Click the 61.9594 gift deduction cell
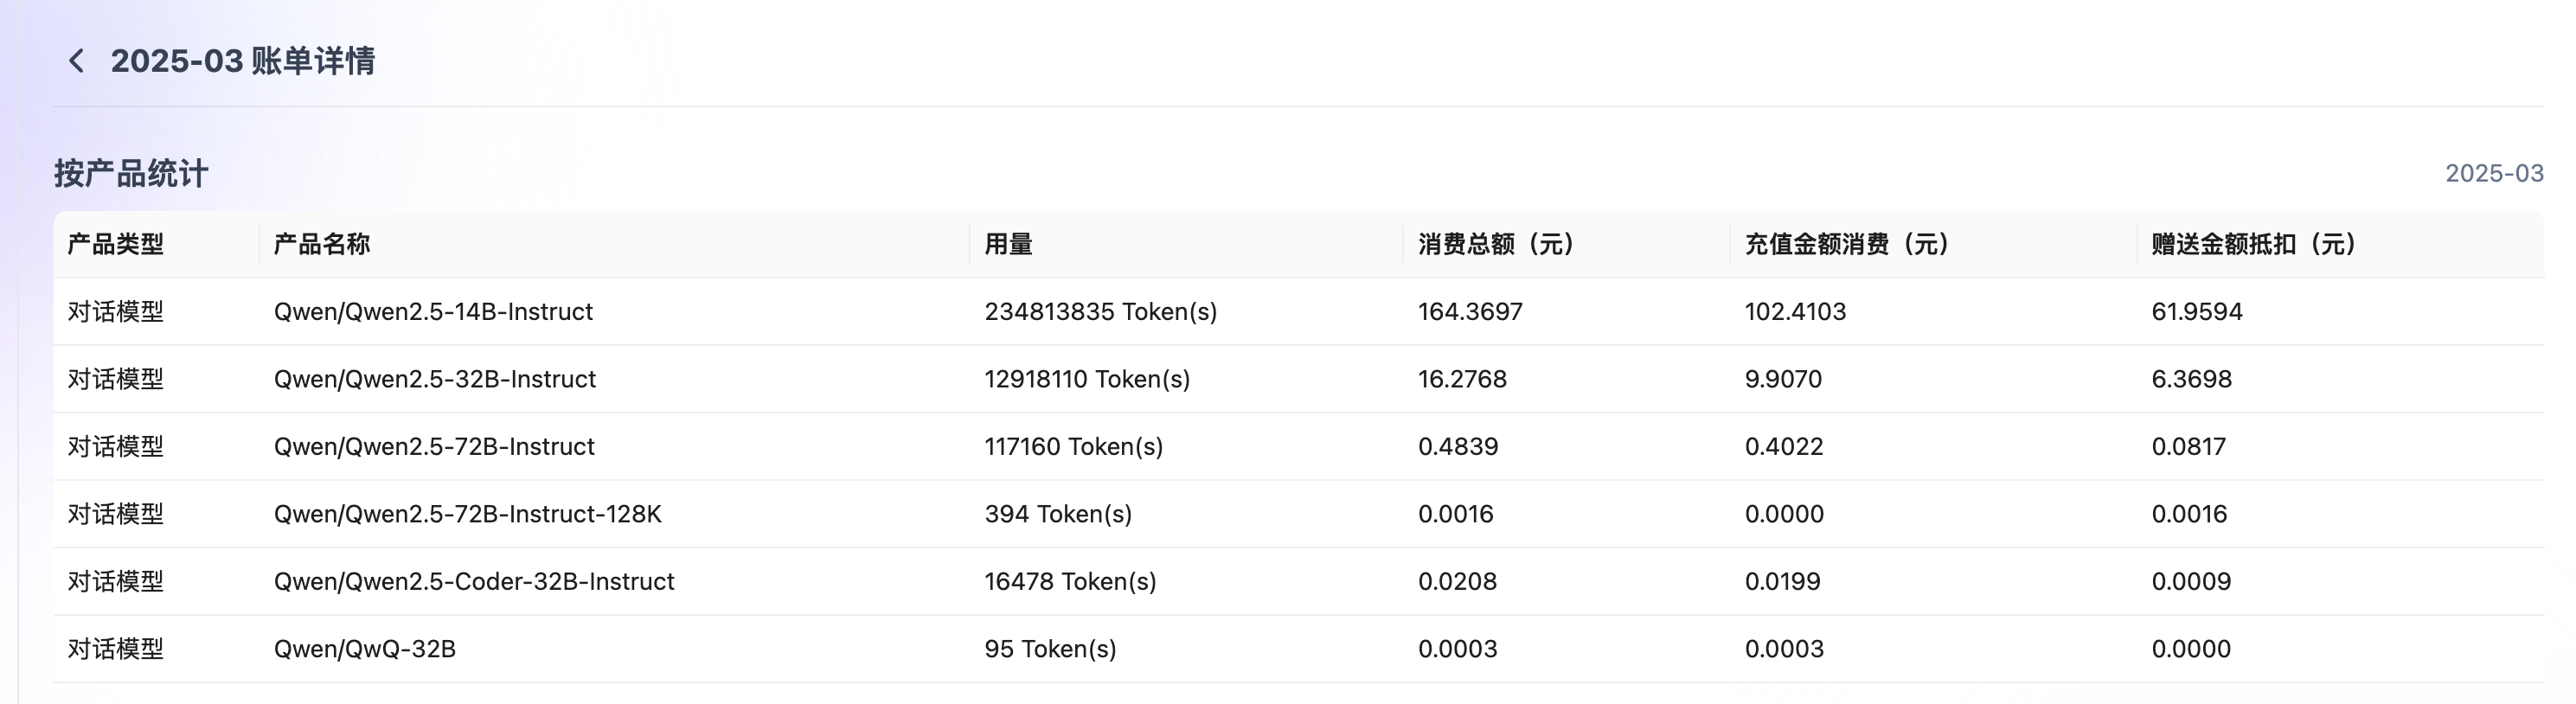 (2197, 312)
